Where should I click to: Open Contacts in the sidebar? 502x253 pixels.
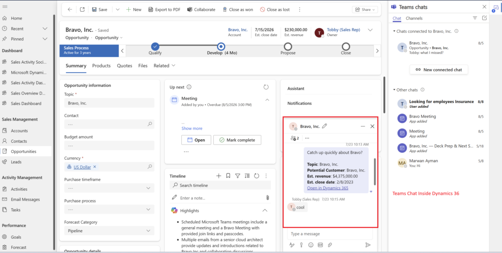[x=19, y=141]
